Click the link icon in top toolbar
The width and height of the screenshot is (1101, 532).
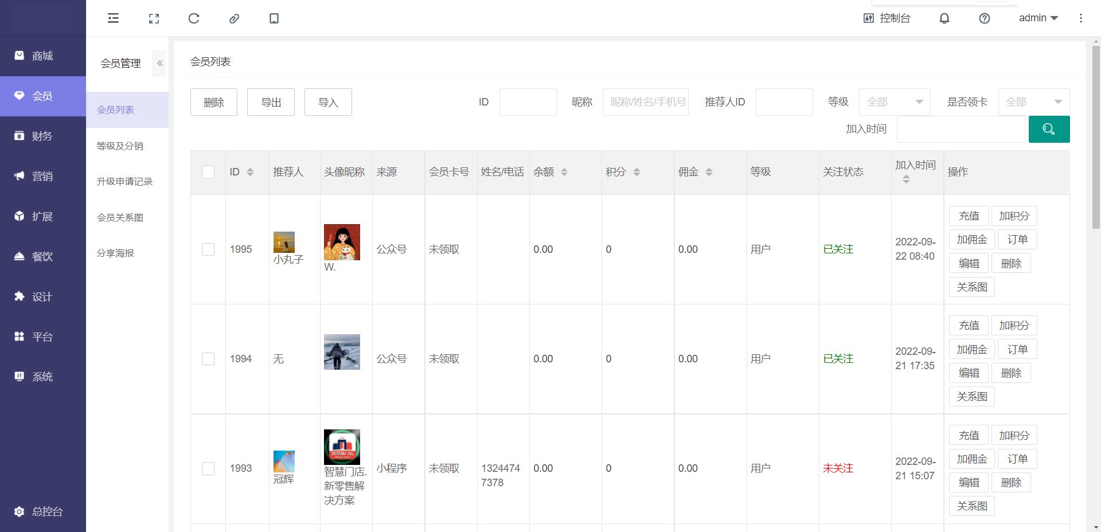(234, 18)
